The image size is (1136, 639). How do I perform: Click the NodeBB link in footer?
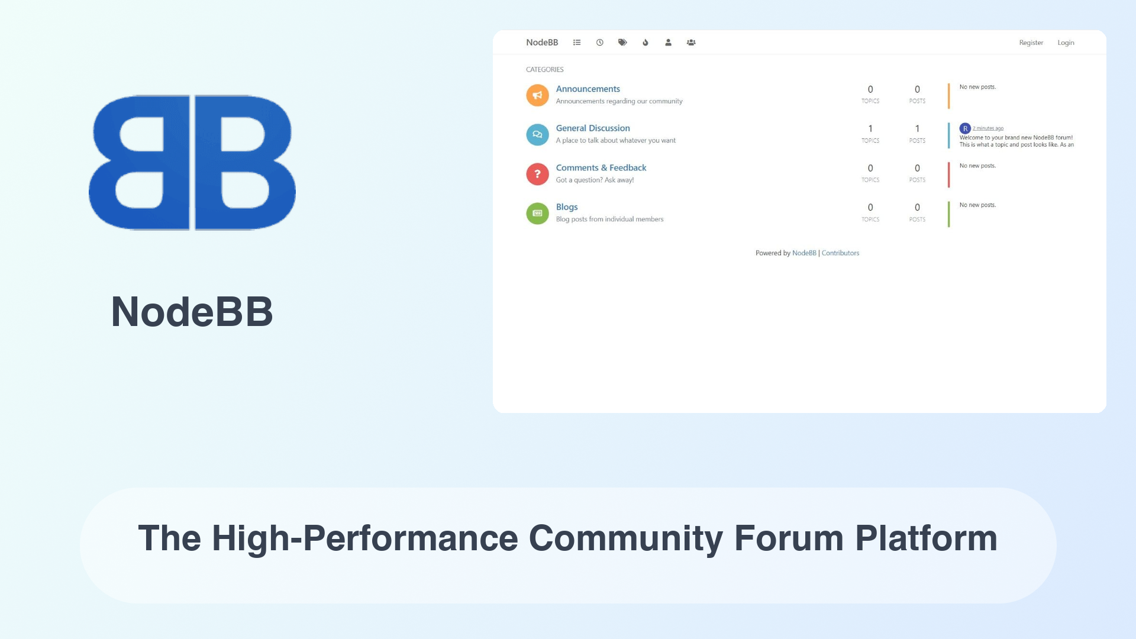tap(805, 252)
